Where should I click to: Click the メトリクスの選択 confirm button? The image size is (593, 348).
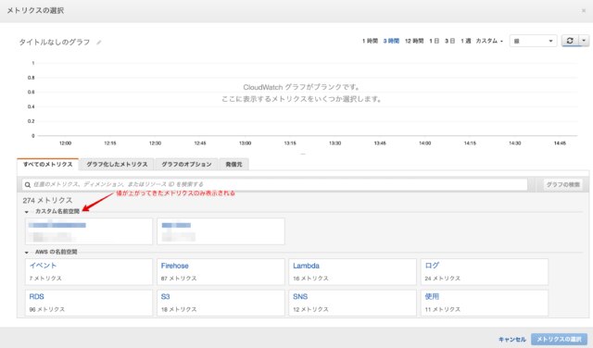pyautogui.click(x=559, y=339)
